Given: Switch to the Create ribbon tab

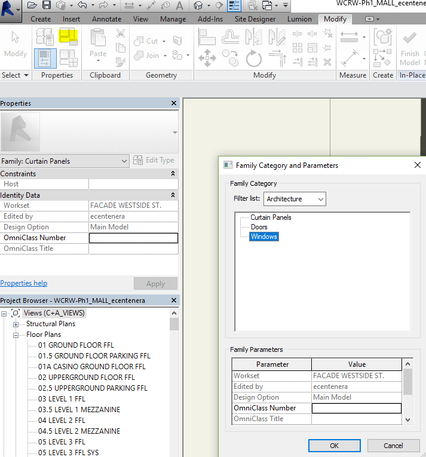Looking at the screenshot, I should (41, 19).
